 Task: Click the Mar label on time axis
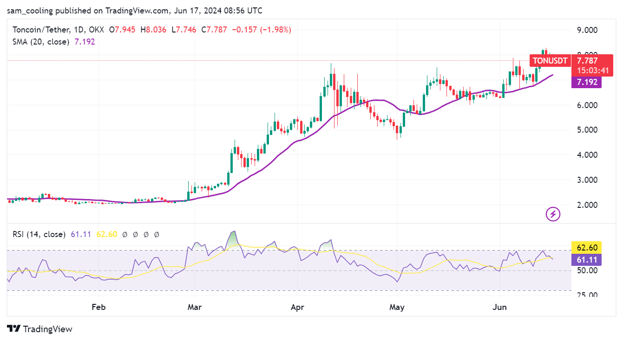(195, 307)
